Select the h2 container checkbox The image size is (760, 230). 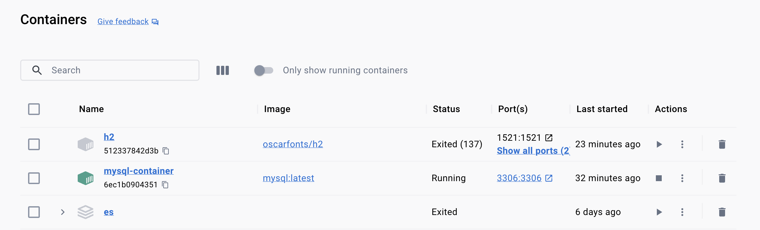pyautogui.click(x=34, y=144)
